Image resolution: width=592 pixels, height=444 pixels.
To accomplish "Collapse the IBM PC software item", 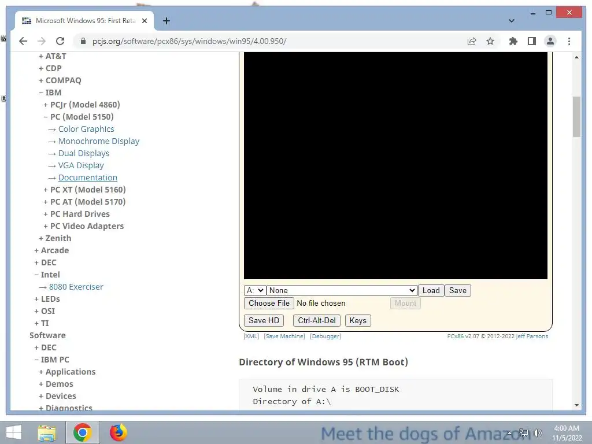I will (x=51, y=360).
